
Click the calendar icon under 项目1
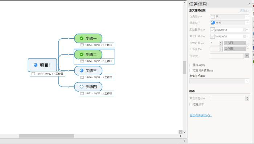33,74
